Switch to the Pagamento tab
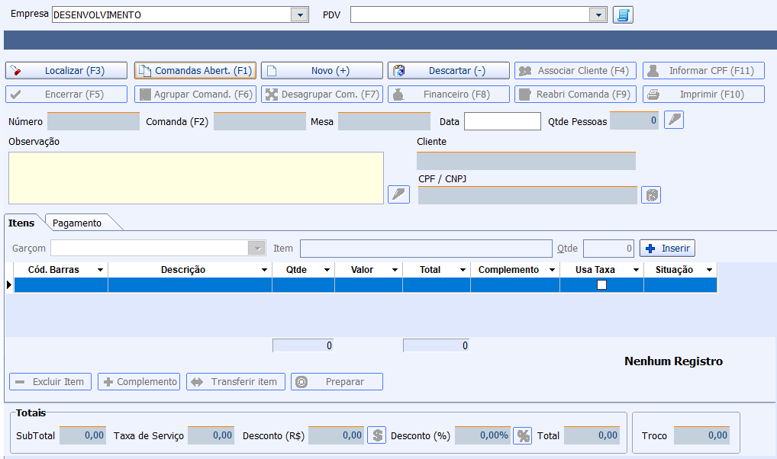 pos(77,223)
